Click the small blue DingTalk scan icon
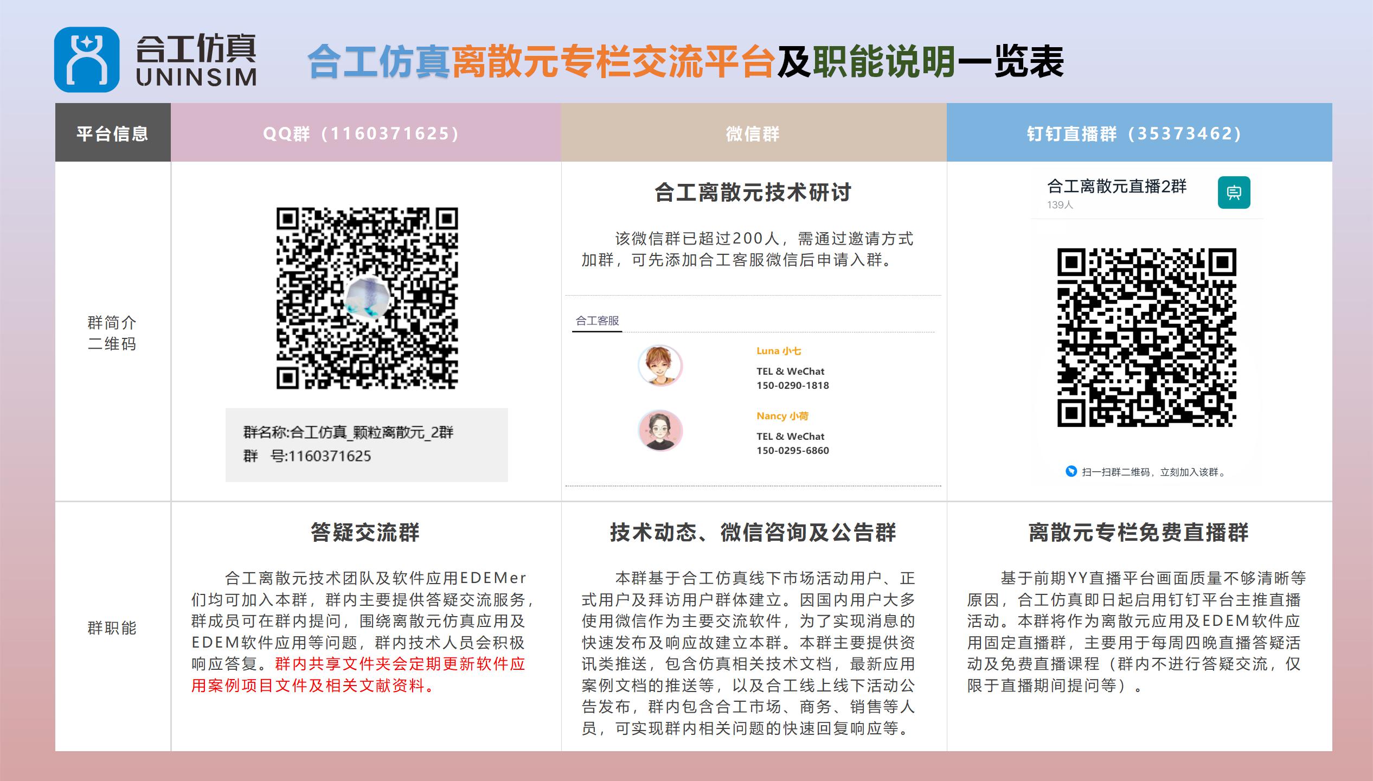 tap(1071, 471)
